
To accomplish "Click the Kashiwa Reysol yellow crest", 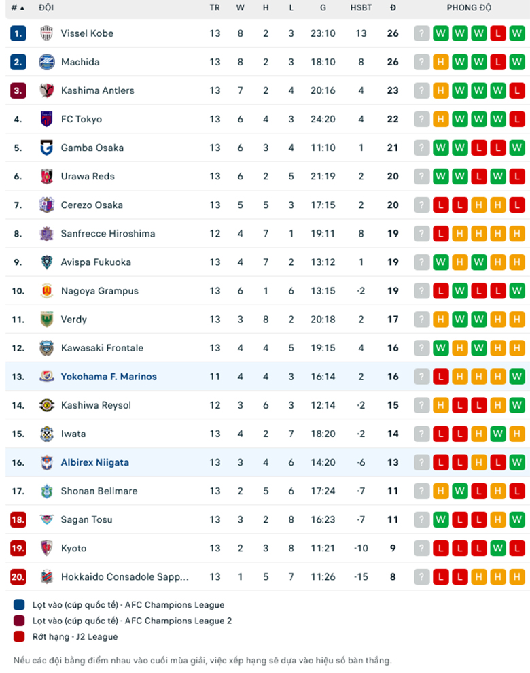I will 46,405.
